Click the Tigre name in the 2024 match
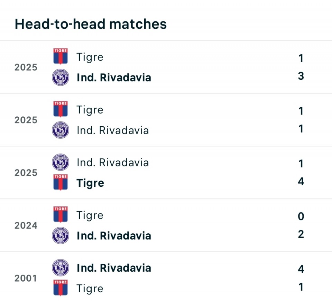Viewport: 332px width, 302px height. [x=90, y=215]
